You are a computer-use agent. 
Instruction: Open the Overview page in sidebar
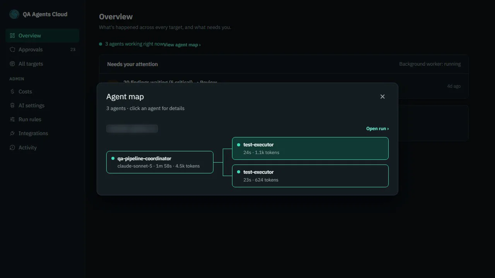(x=43, y=36)
